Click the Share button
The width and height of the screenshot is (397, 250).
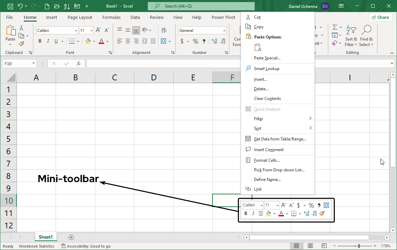381,17
